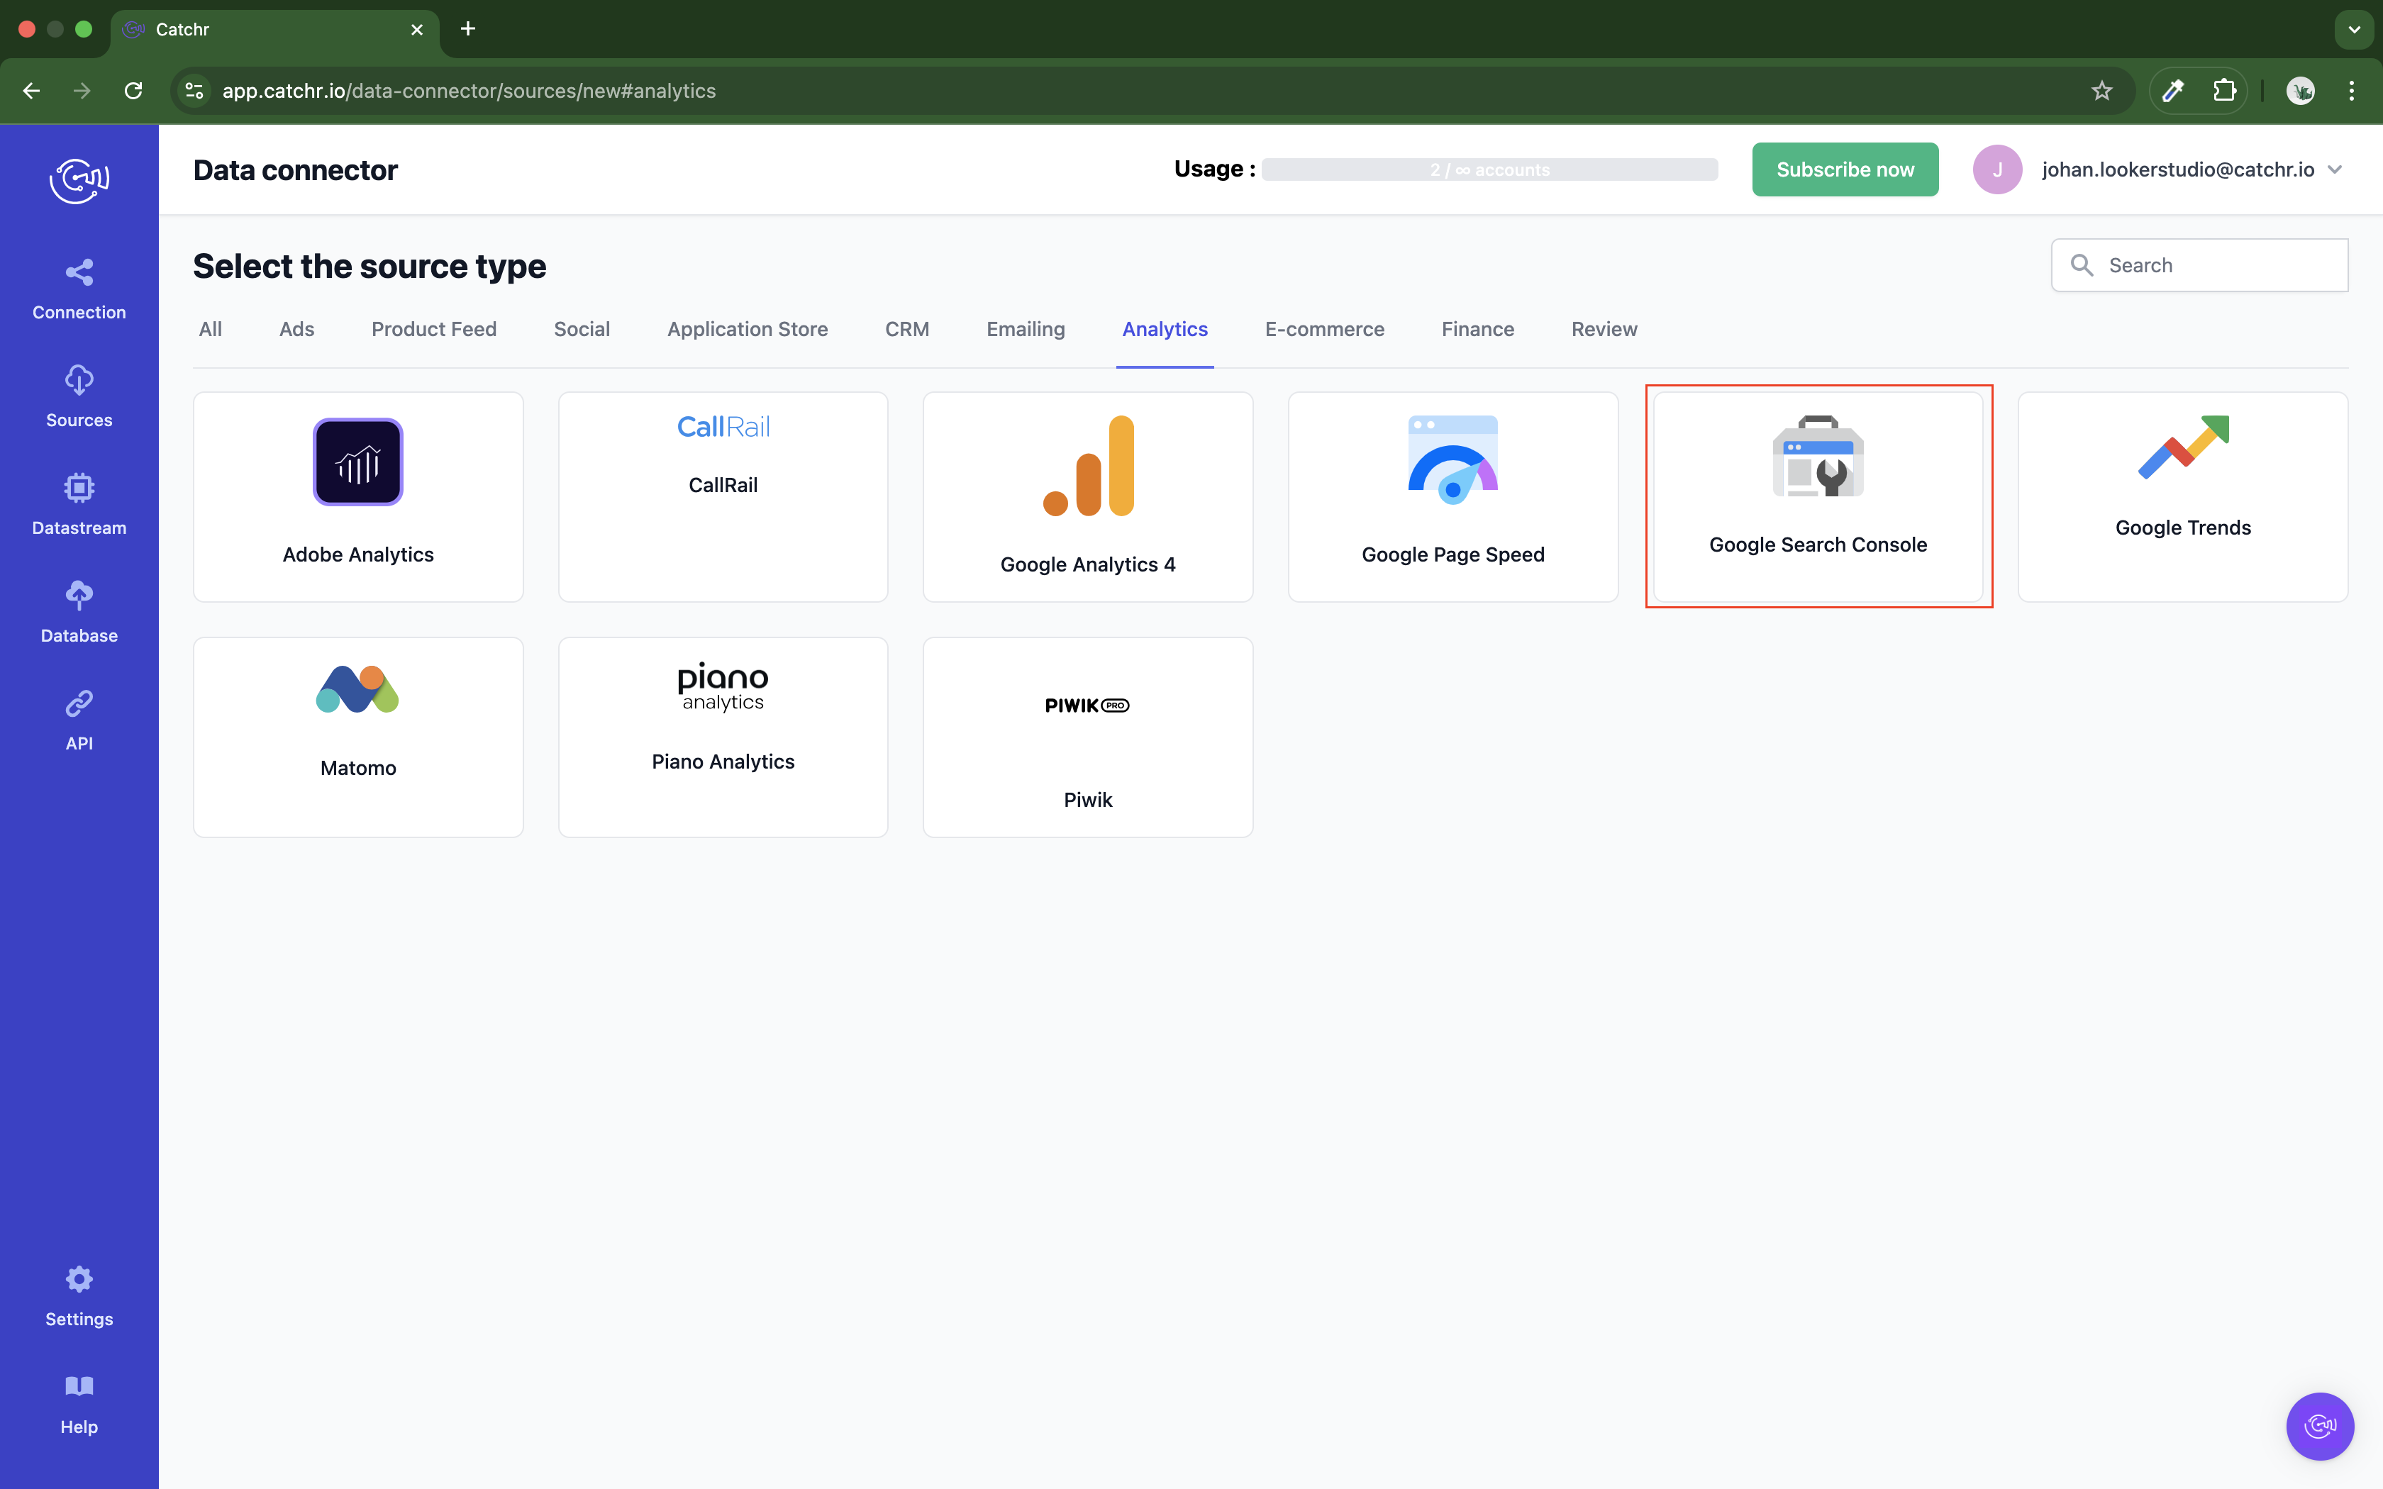
Task: Pick the Google Trends source
Action: click(2183, 497)
